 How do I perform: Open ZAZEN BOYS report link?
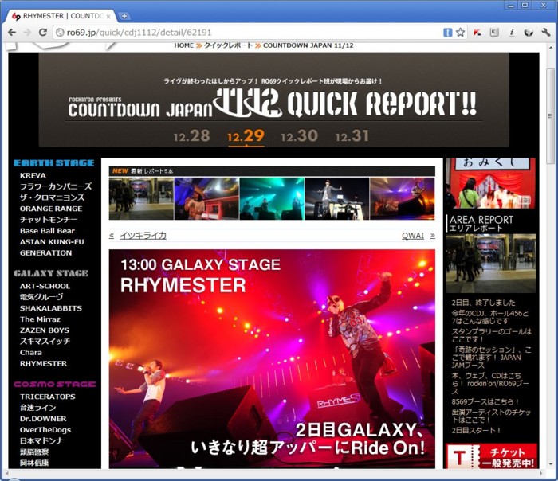(45, 330)
